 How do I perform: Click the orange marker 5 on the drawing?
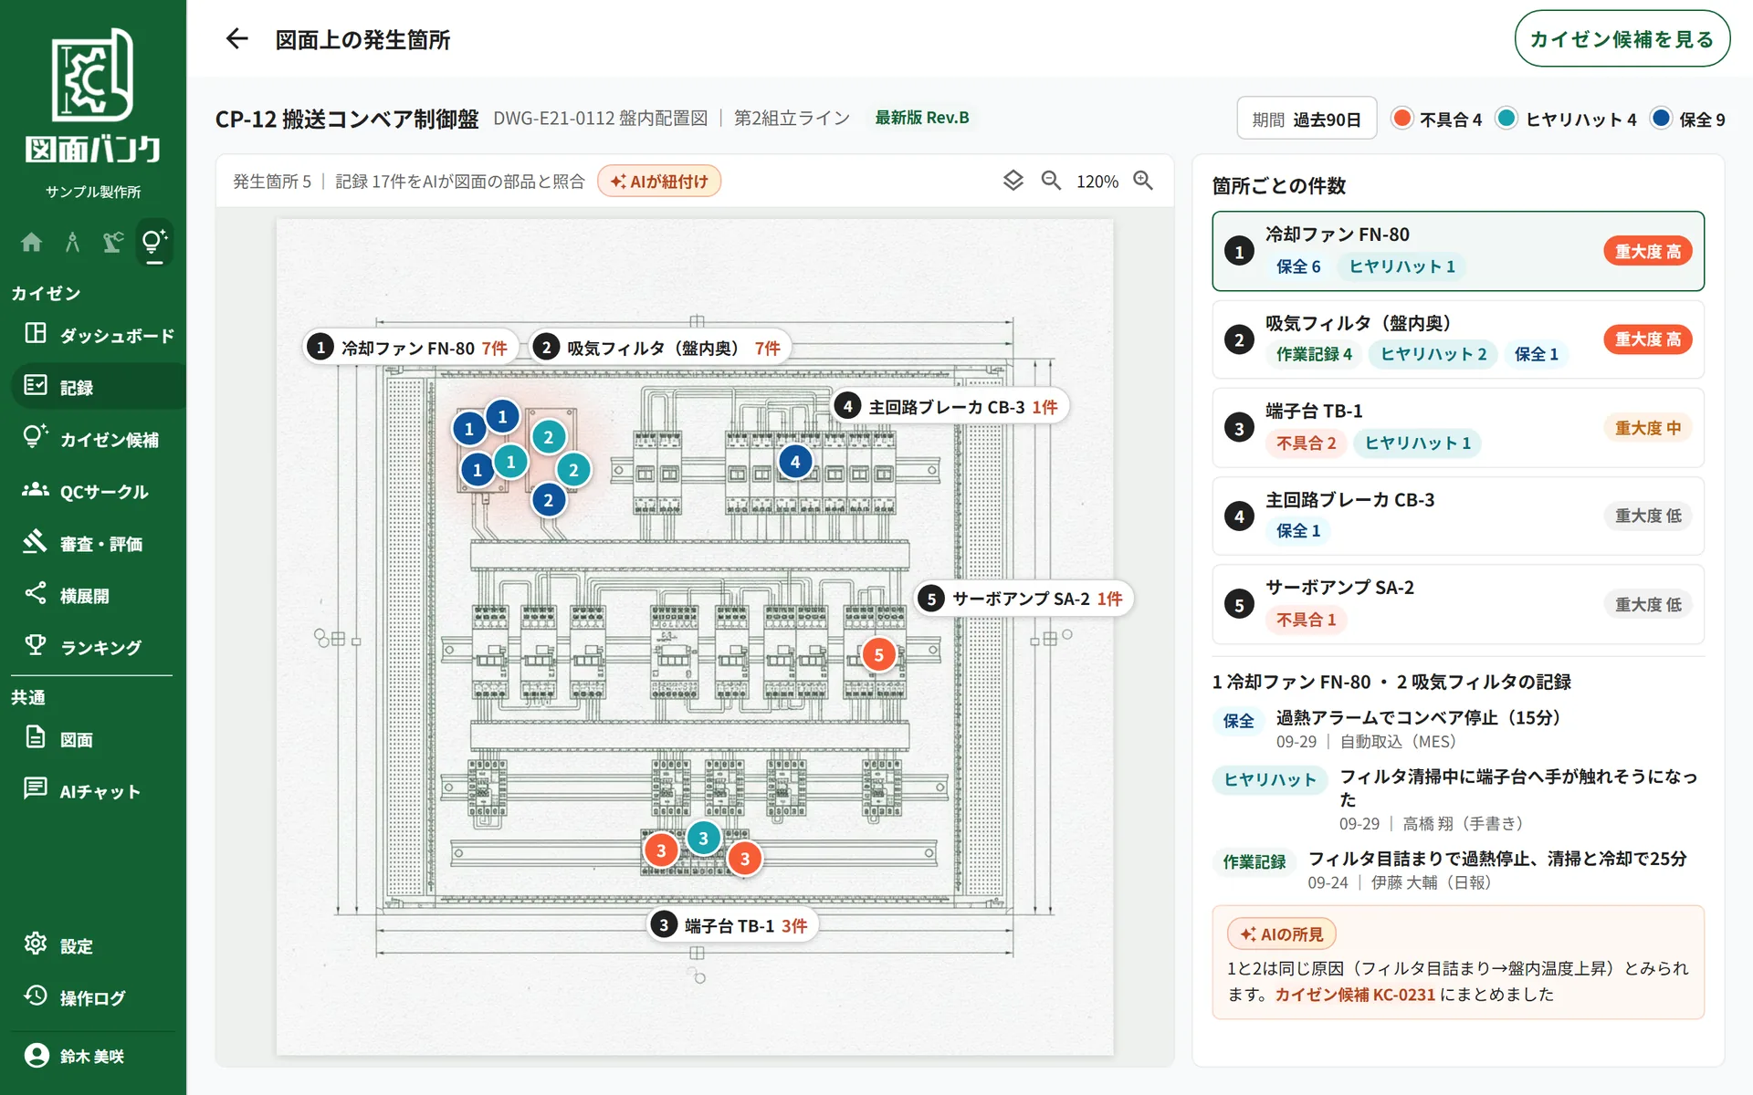[878, 654]
